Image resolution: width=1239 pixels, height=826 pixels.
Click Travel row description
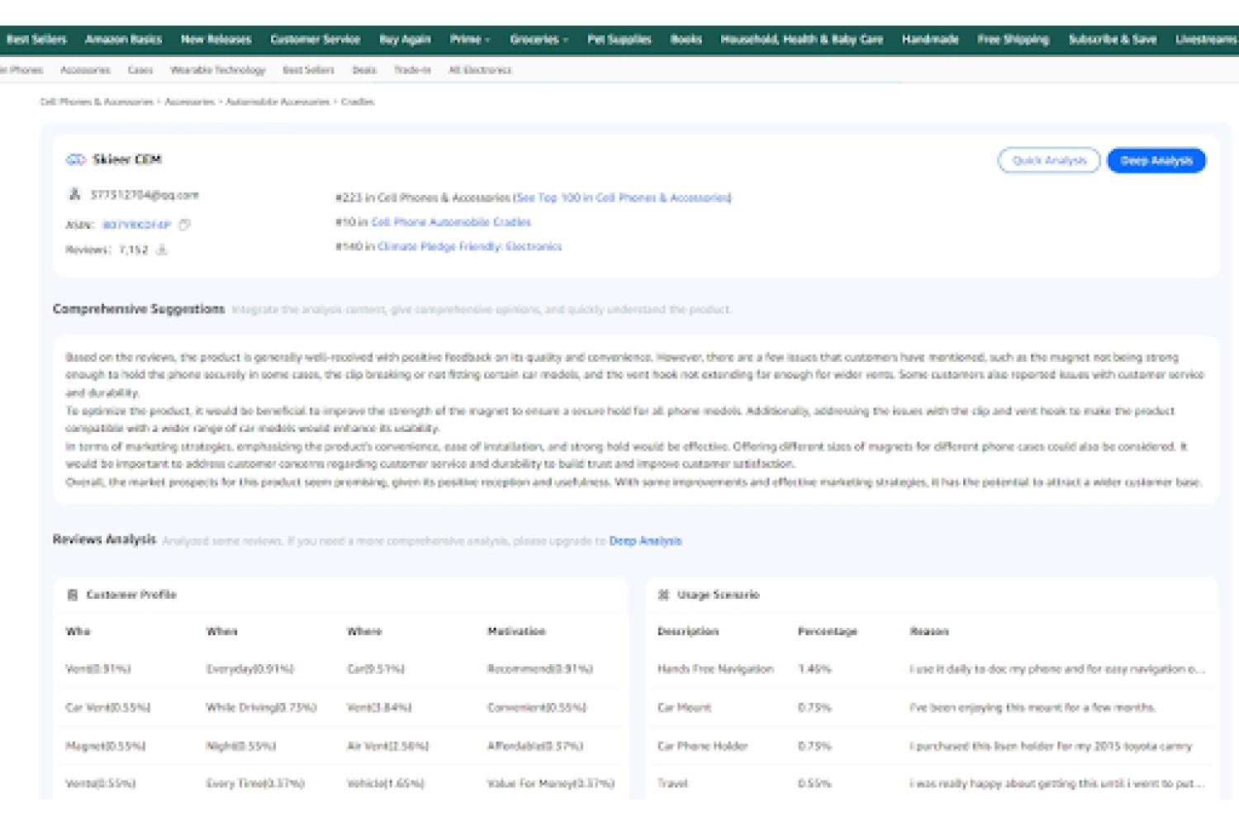(672, 783)
